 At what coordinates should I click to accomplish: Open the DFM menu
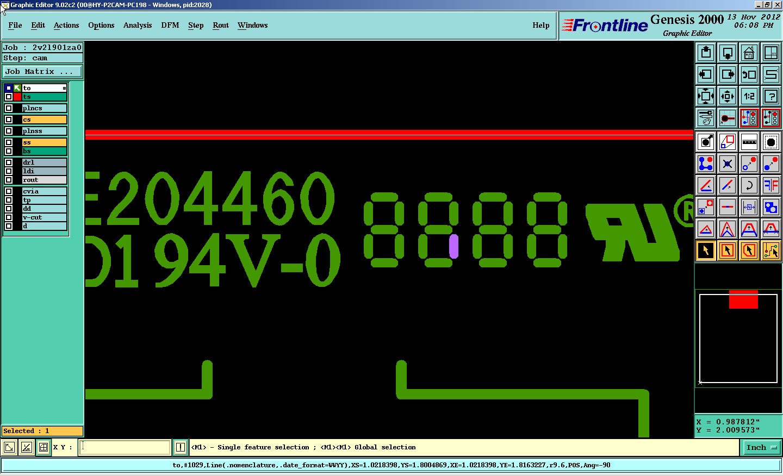(170, 25)
